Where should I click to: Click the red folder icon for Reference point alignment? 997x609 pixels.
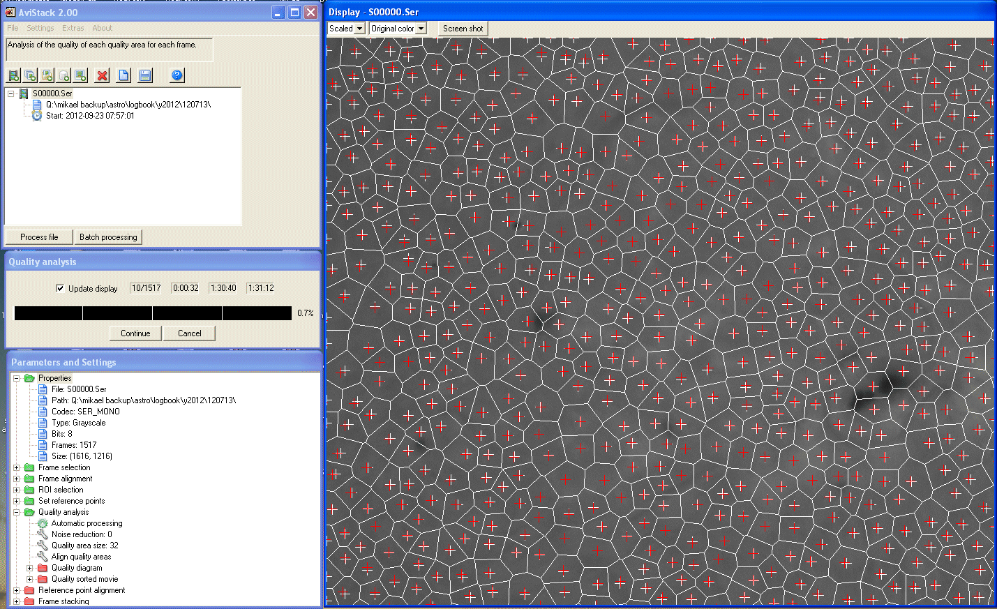coord(29,590)
